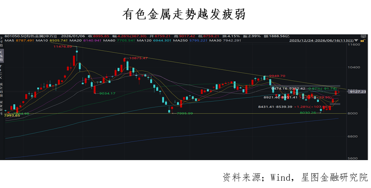This screenshot has height=188, width=371.
Task: Click the 5600 price axis label
Action: (353, 158)
